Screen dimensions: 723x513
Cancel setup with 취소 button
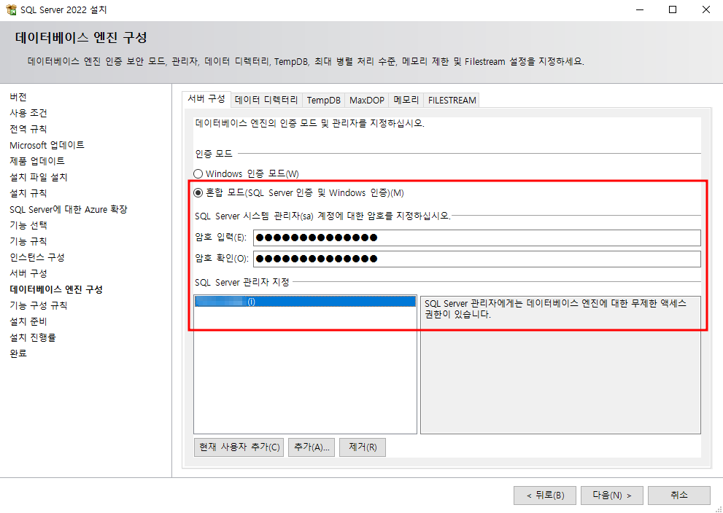point(678,496)
